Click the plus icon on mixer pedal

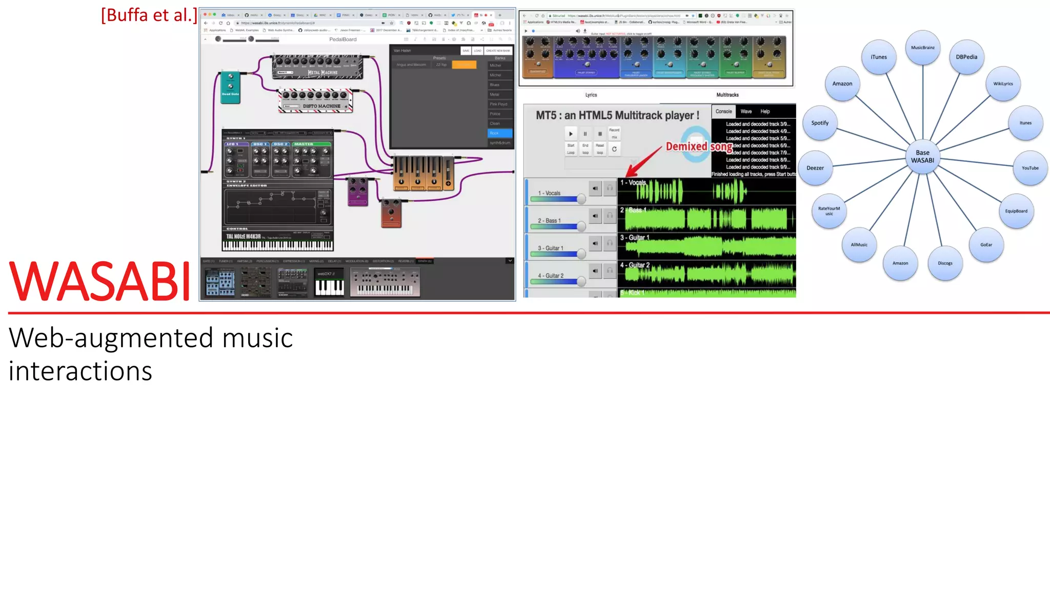click(x=448, y=183)
